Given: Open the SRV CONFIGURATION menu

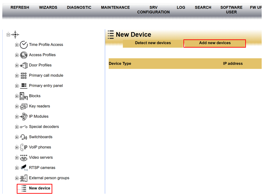Looking at the screenshot, I should tap(154, 10).
